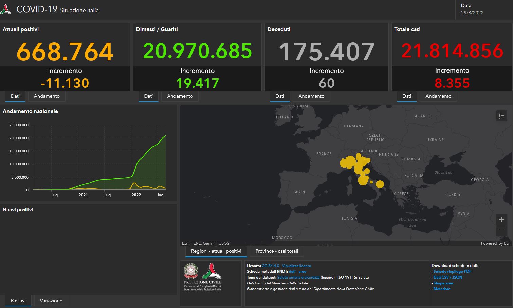This screenshot has width=513, height=308.
Task: Click the COVID-19 header logo icon
Action: [5, 9]
